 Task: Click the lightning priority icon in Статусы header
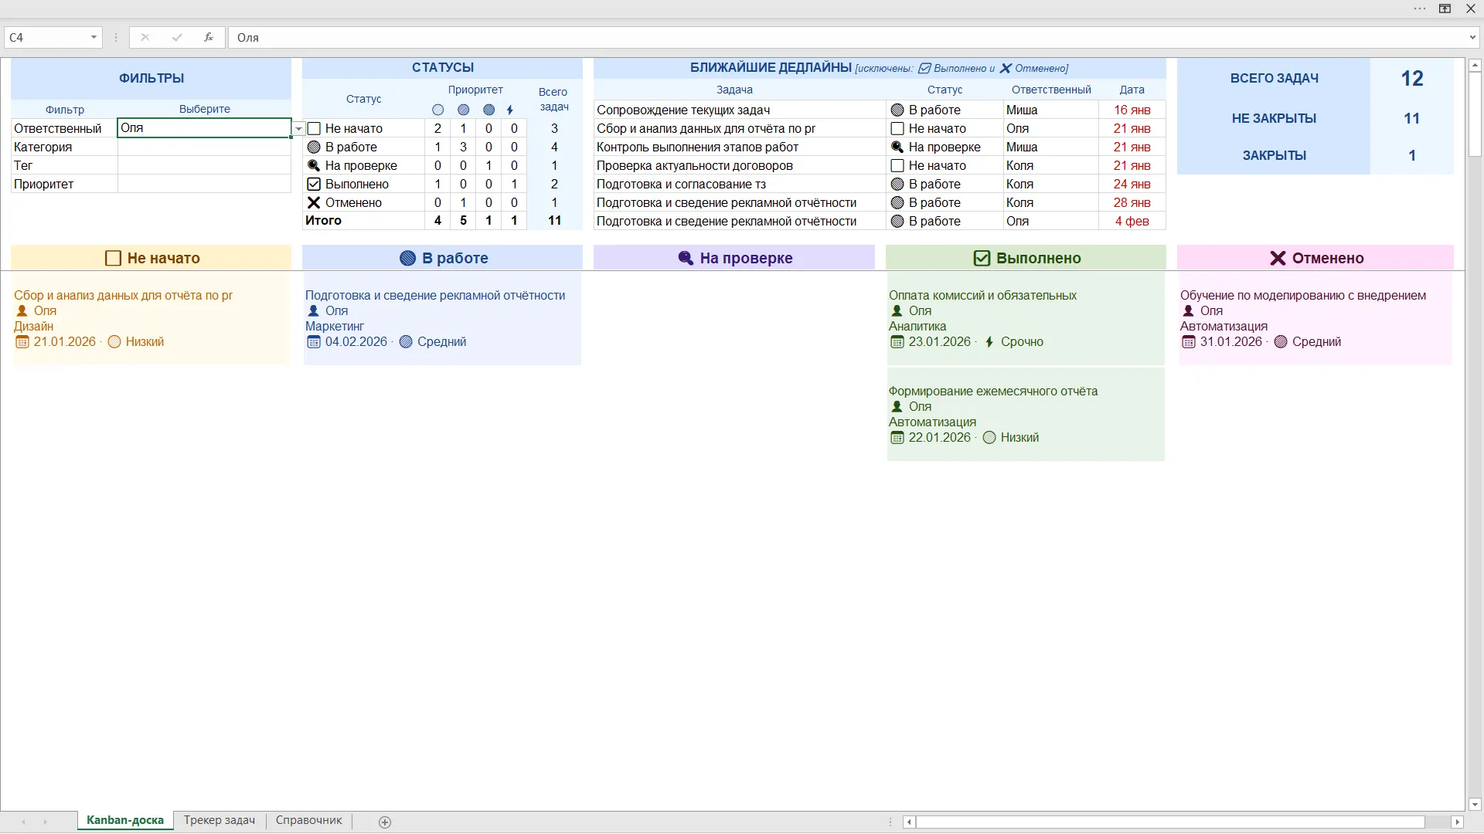click(x=510, y=110)
